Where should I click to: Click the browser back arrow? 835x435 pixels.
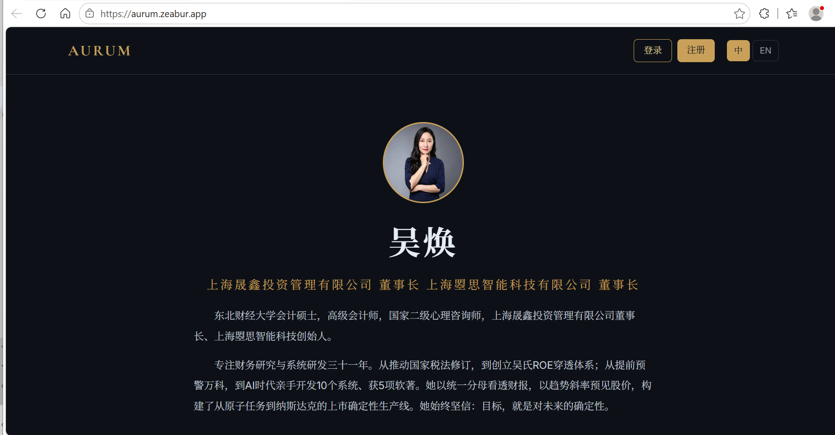(17, 14)
